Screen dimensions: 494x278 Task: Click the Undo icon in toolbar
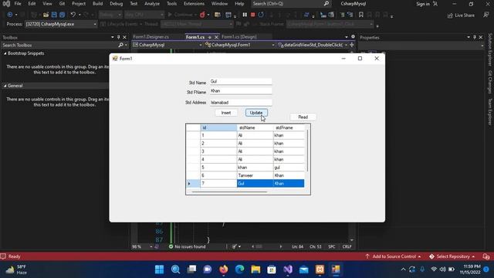[73, 15]
